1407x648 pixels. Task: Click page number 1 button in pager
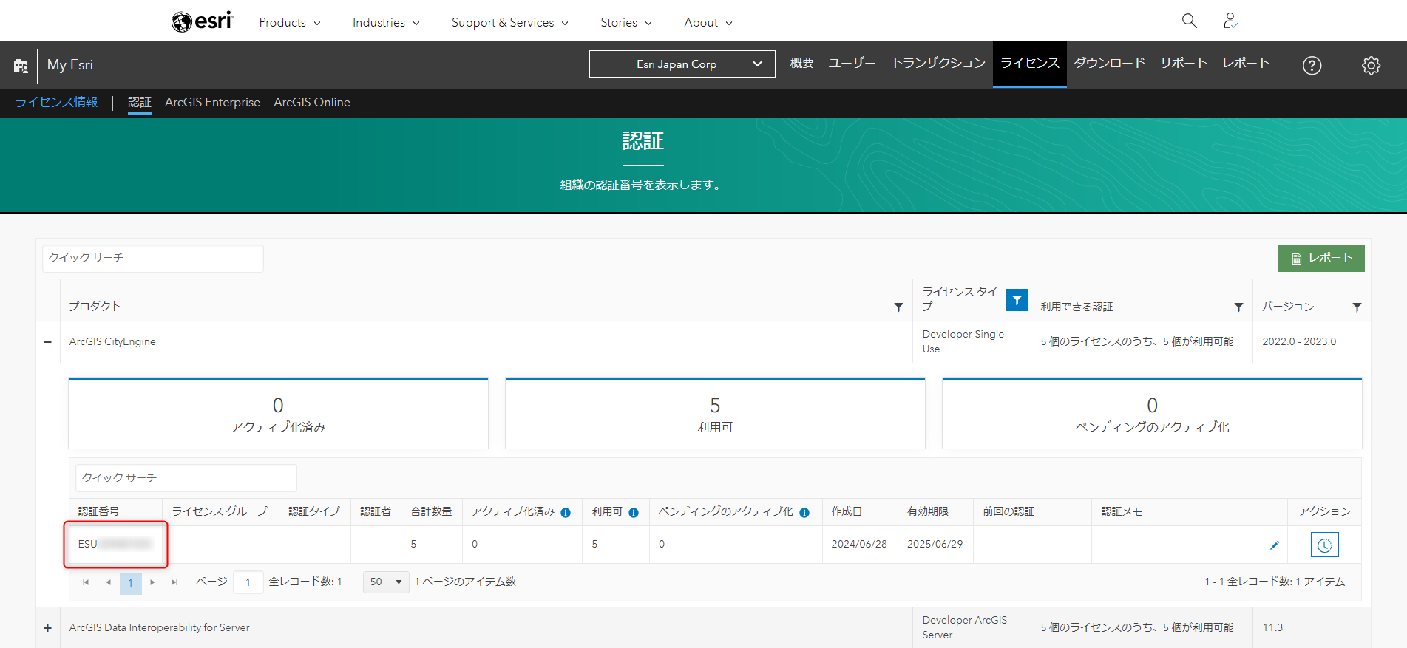pos(131,582)
